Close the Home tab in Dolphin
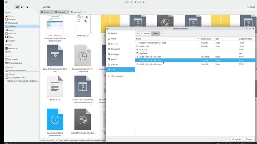The height and width of the screenshot is (144, 257). pos(52,12)
